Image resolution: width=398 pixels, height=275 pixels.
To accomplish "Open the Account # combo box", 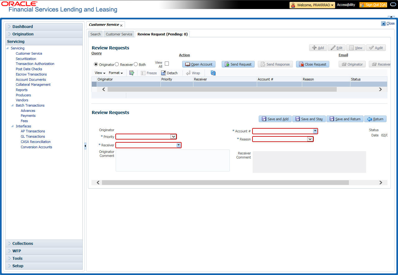I will [x=315, y=131].
